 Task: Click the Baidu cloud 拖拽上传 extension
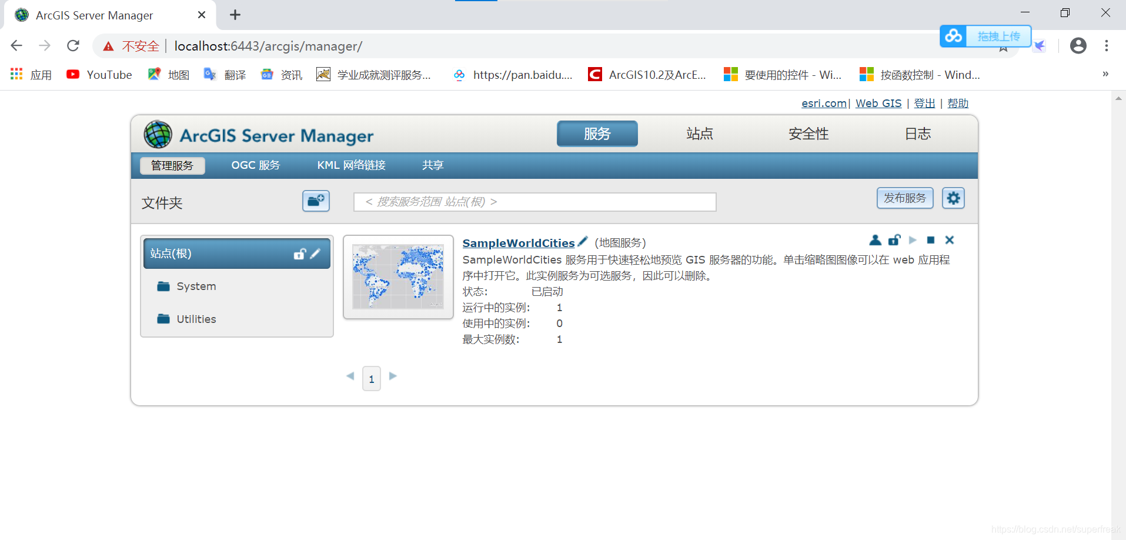tap(985, 36)
